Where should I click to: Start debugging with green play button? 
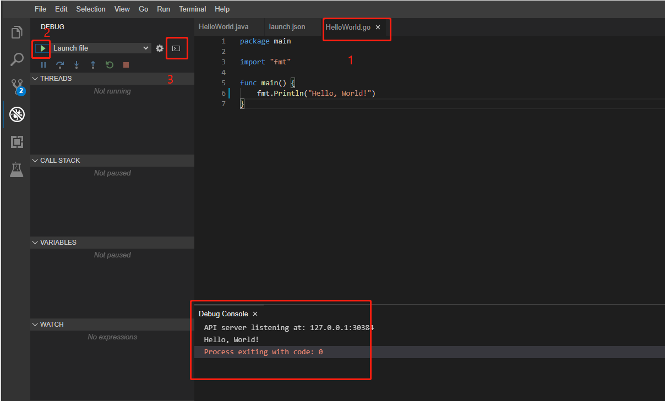(x=42, y=48)
